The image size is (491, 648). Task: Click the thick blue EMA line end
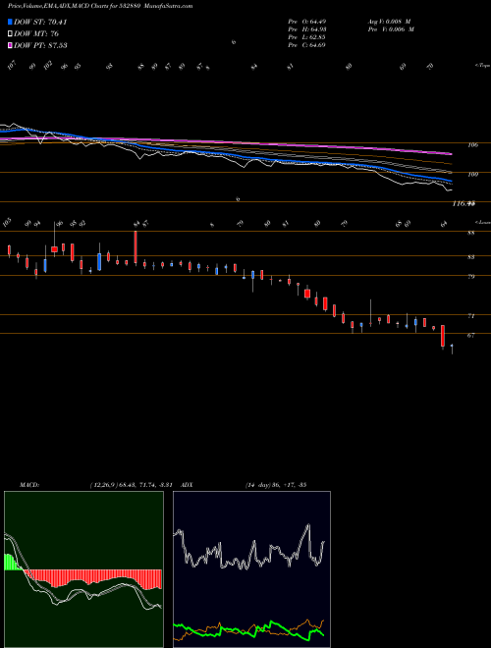pyautogui.click(x=450, y=181)
